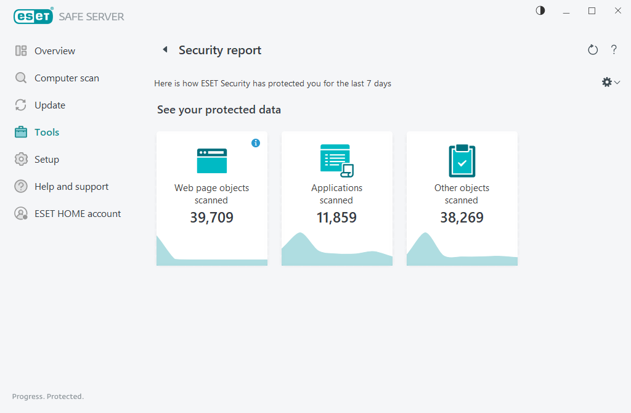Screen dimensions: 631x413
Task: Click the Web page objects activity graph
Action: pyautogui.click(x=212, y=250)
